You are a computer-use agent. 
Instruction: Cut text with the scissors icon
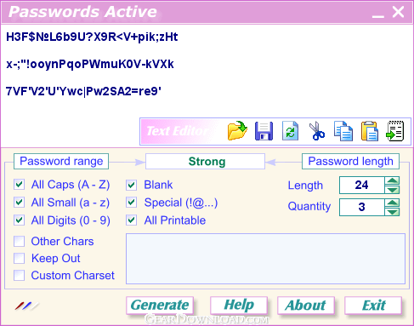click(317, 131)
